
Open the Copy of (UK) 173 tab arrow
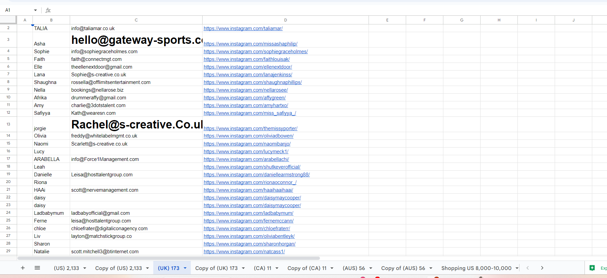[243, 268]
